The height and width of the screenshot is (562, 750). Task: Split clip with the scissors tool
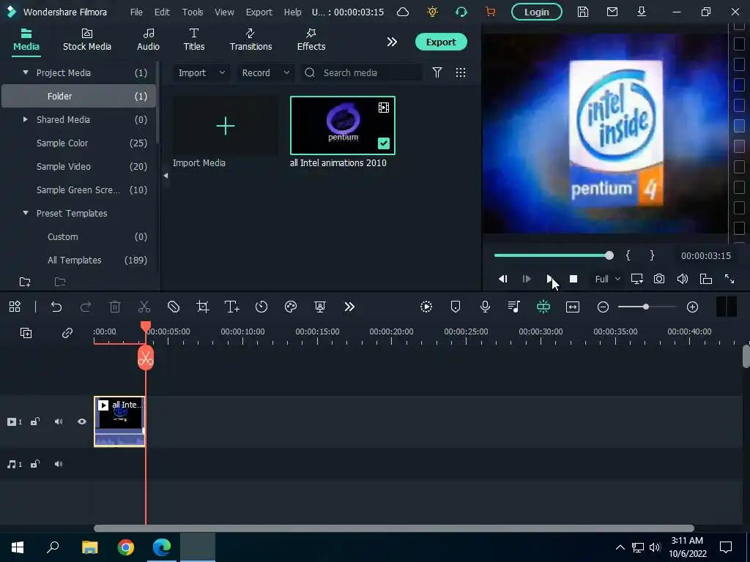pyautogui.click(x=144, y=307)
